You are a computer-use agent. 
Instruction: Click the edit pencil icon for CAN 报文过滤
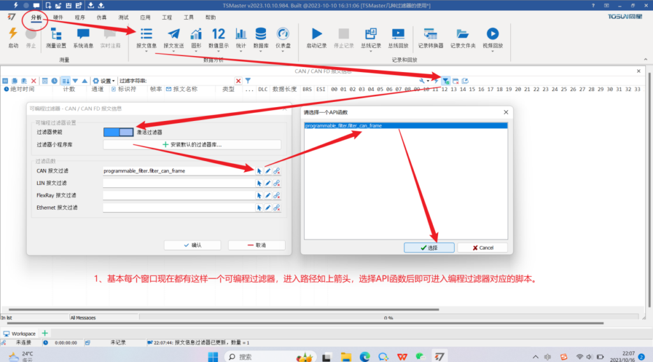[x=268, y=171]
